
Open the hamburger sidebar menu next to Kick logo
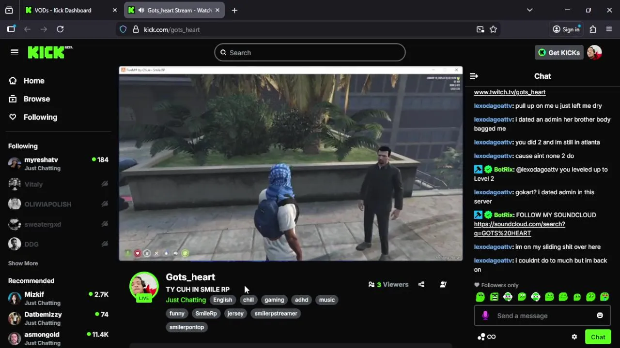(15, 52)
